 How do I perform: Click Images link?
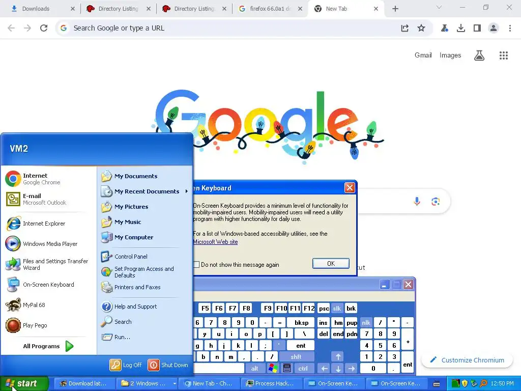(x=450, y=55)
